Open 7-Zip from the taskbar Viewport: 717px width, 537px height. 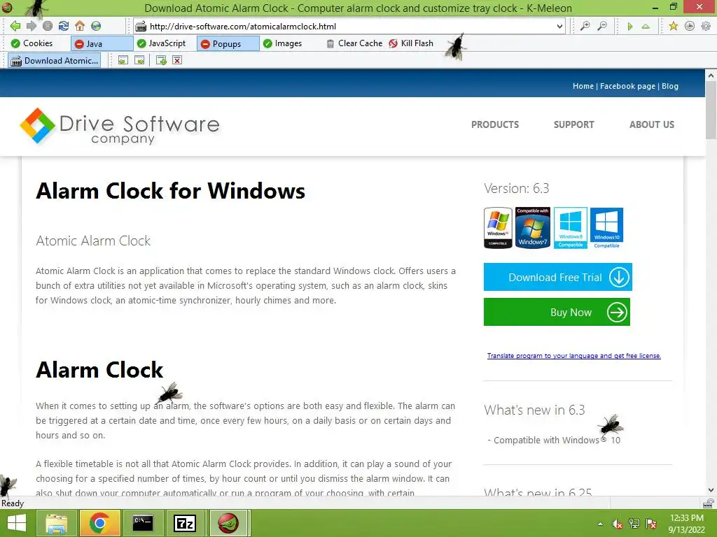coord(185,523)
